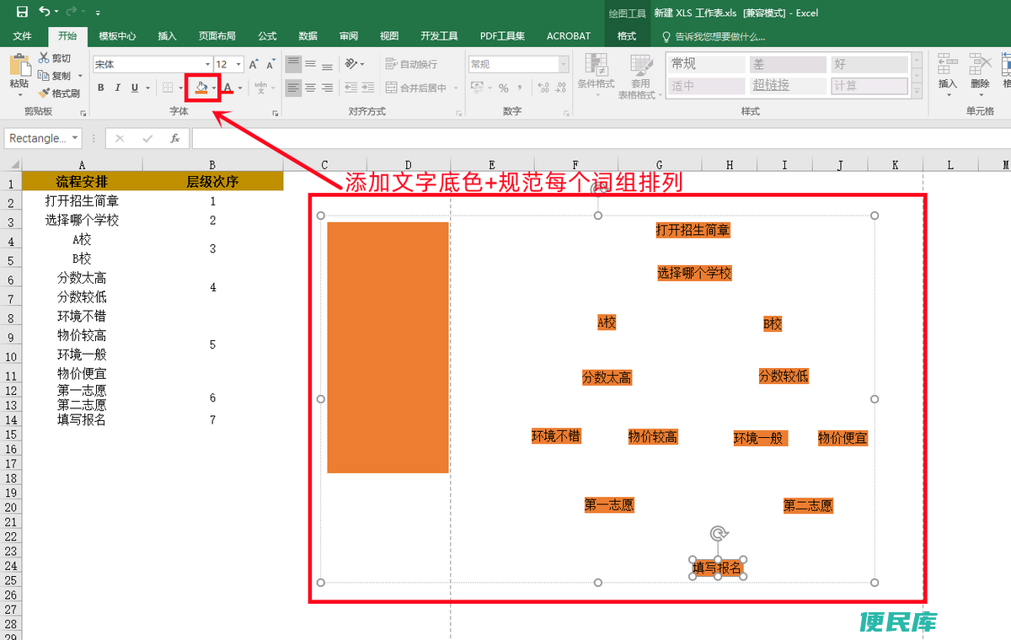
Task: Open the 格式 drawing tools tab
Action: [627, 36]
